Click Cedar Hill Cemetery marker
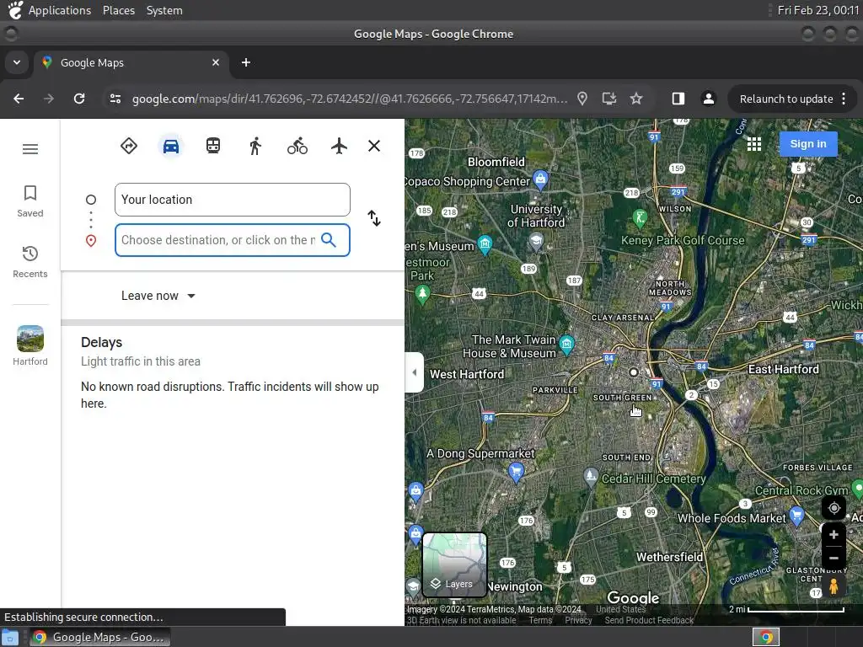This screenshot has width=863, height=647. (x=591, y=477)
